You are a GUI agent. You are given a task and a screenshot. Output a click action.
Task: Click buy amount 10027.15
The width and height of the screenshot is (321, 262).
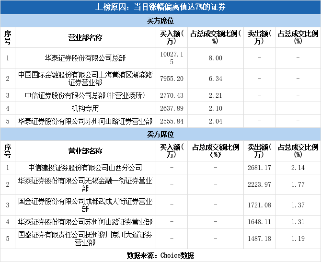[x=172, y=58]
